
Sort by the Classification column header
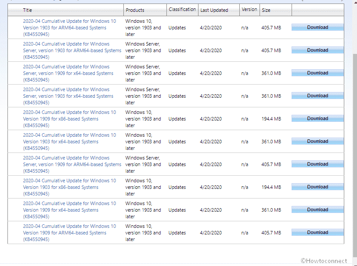(x=182, y=10)
